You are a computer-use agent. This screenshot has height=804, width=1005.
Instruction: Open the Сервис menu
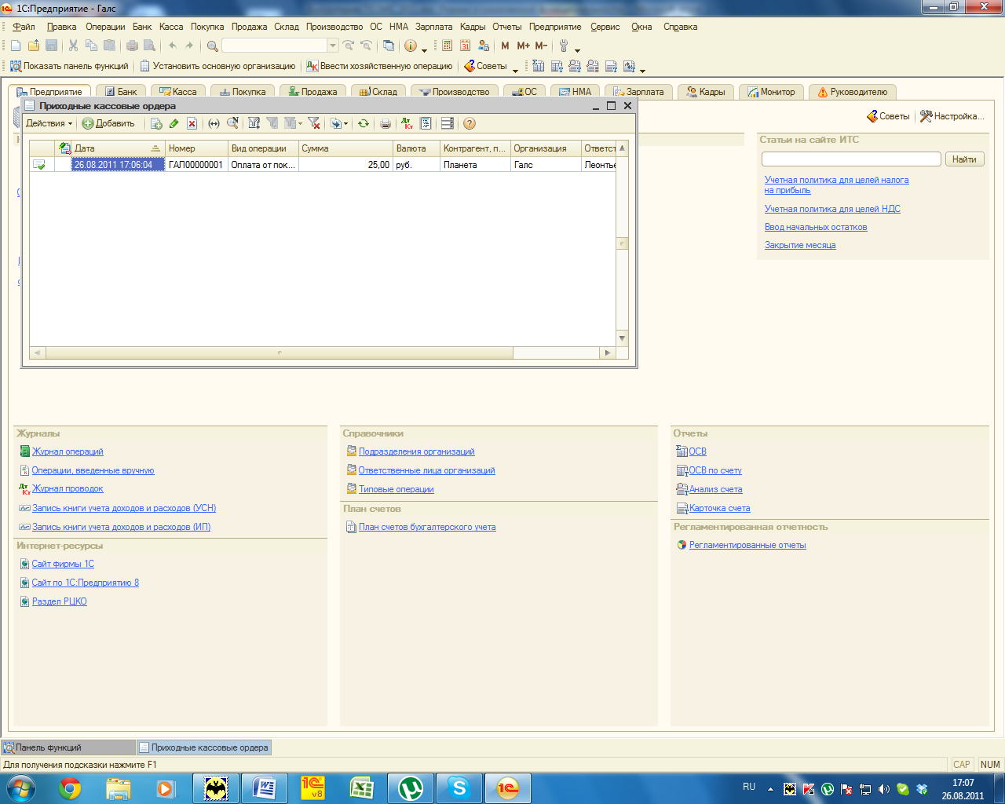(x=605, y=27)
